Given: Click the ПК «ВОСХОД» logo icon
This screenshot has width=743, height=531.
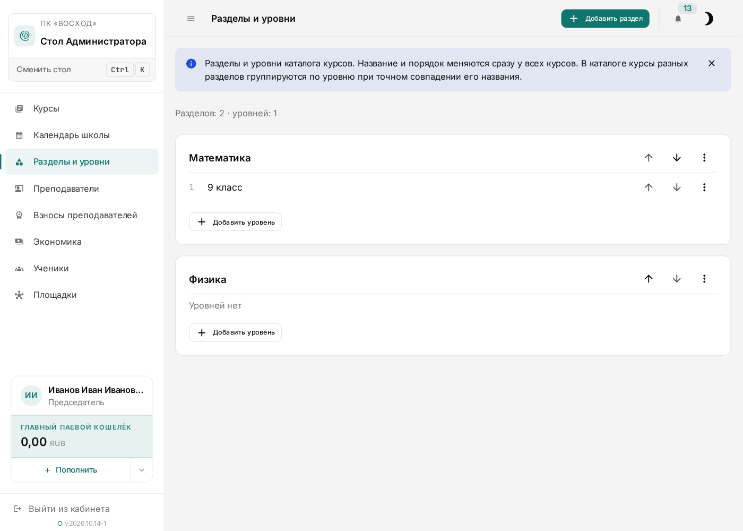Looking at the screenshot, I should [x=24, y=36].
